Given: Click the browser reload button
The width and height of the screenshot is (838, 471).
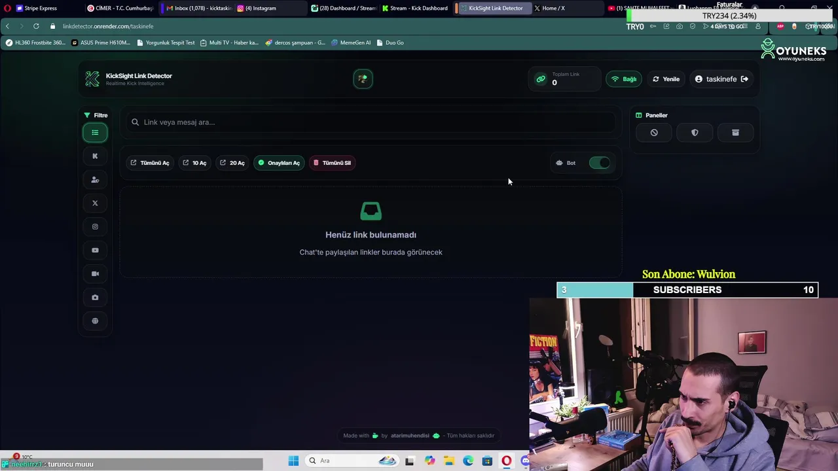Looking at the screenshot, I should coord(36,26).
